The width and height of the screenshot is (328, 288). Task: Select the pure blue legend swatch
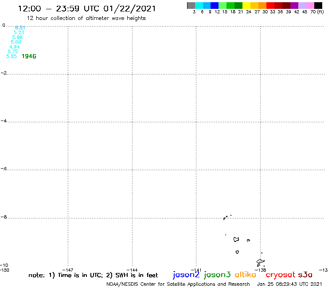point(215,5)
